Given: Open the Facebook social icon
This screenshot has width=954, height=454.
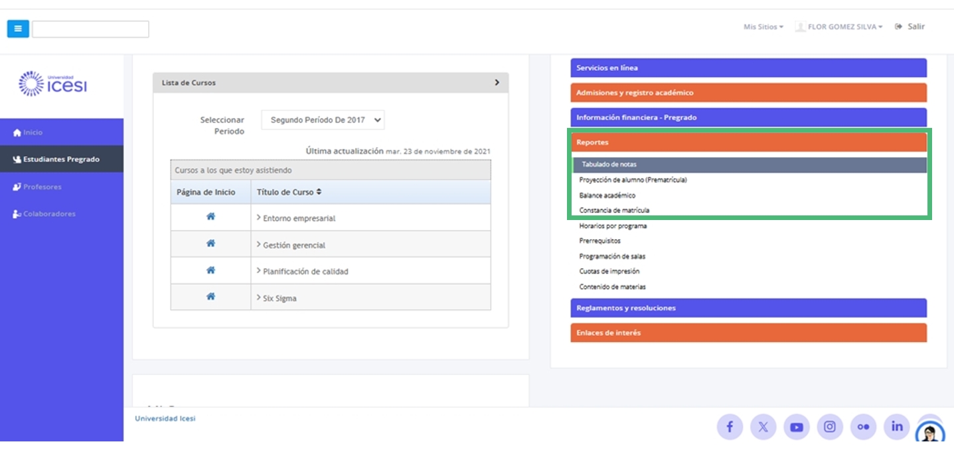Looking at the screenshot, I should [730, 427].
